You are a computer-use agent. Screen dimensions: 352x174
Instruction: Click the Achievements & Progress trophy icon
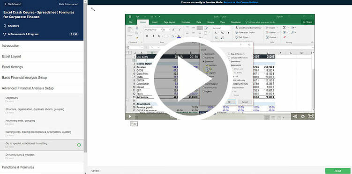(x=5, y=34)
